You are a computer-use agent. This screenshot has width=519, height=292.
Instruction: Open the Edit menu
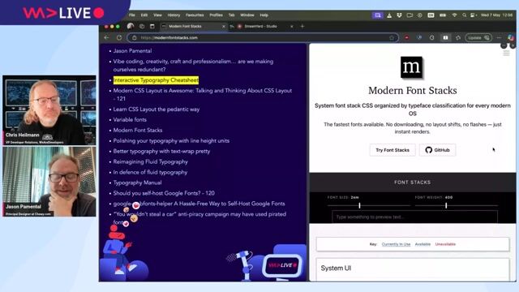[x=144, y=15]
